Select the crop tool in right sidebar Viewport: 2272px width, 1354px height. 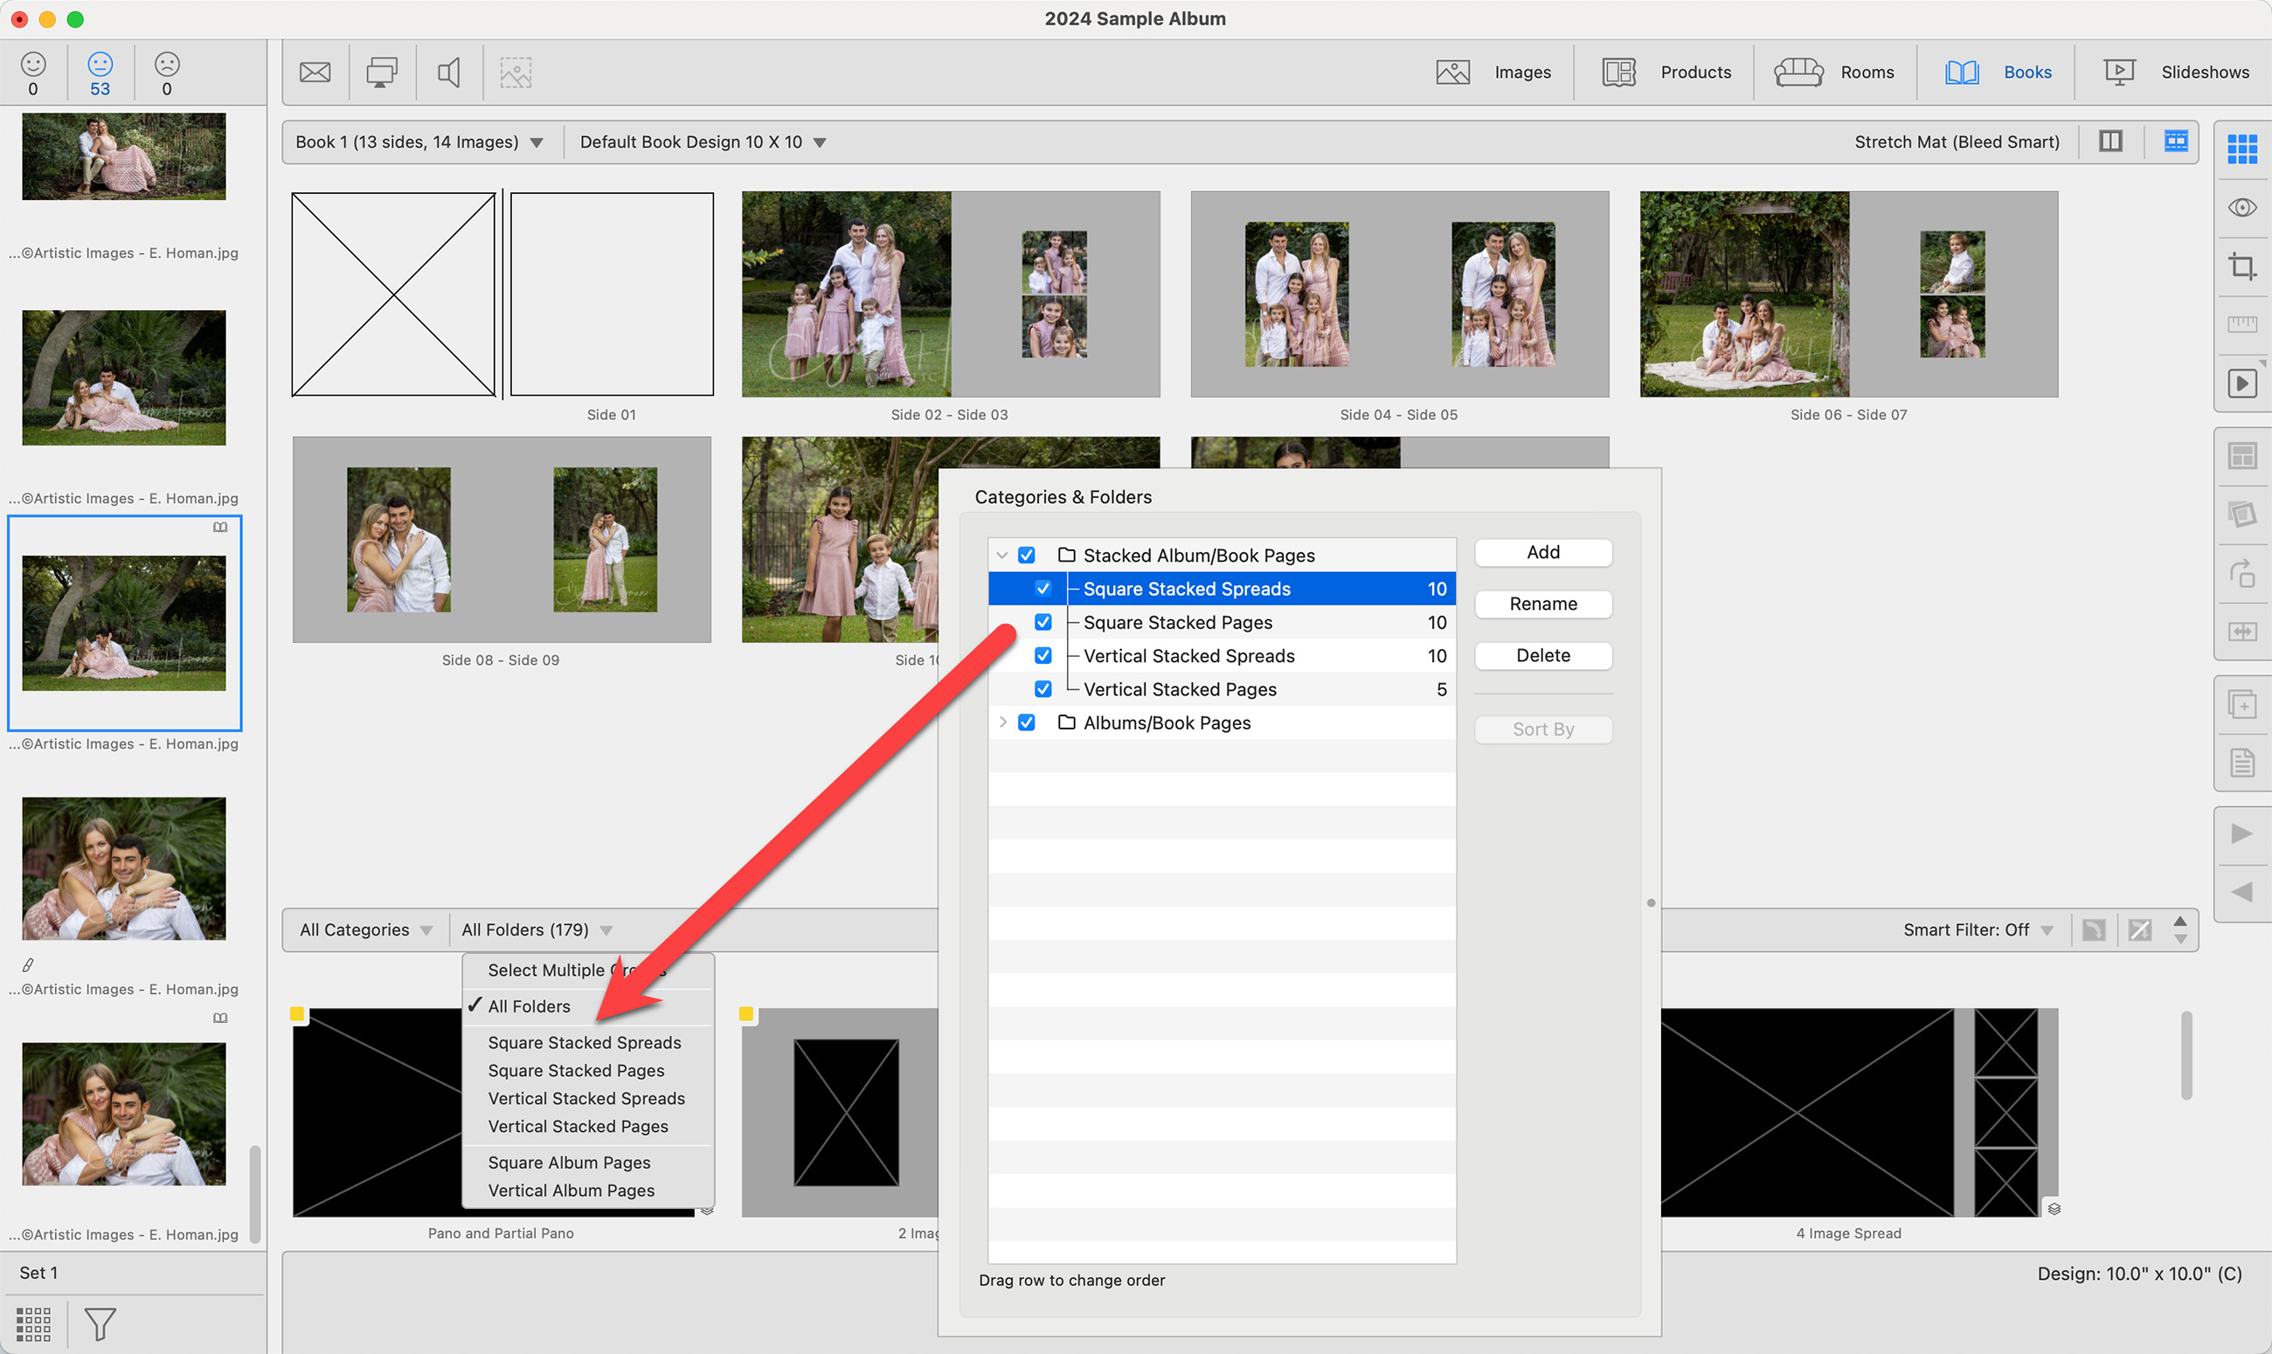(2242, 266)
